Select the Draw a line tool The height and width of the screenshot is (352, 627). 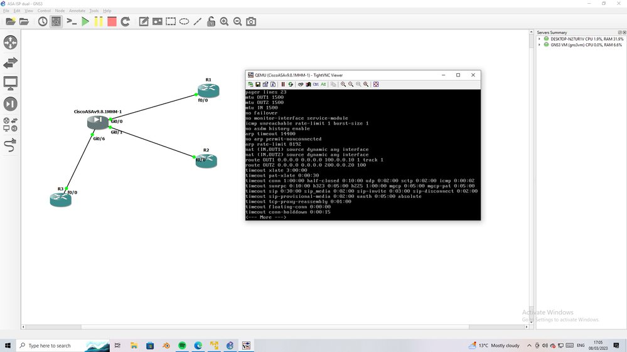click(x=198, y=21)
